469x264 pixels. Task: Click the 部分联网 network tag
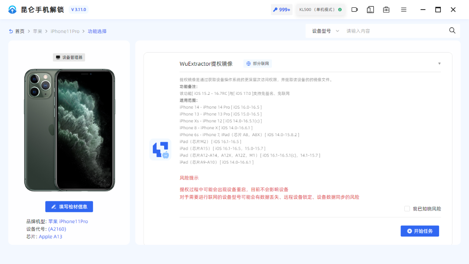click(258, 63)
